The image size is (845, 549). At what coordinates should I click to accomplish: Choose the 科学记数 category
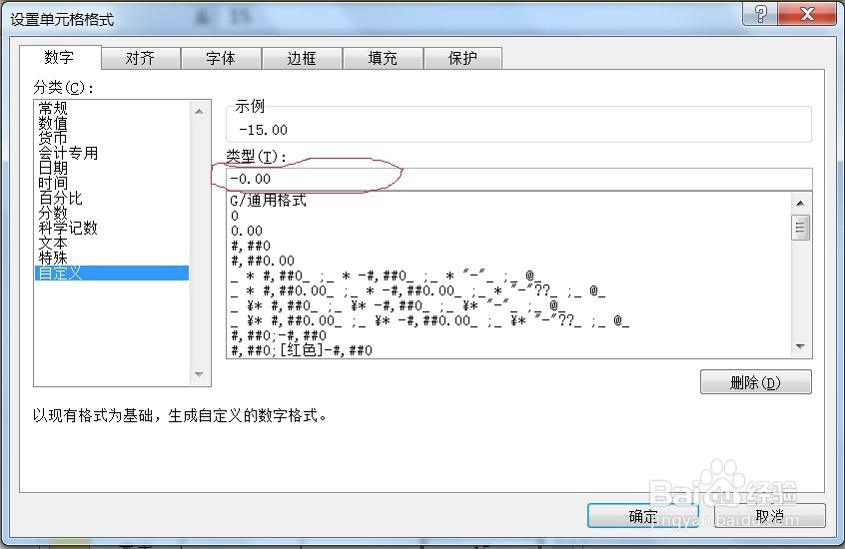click(x=112, y=228)
